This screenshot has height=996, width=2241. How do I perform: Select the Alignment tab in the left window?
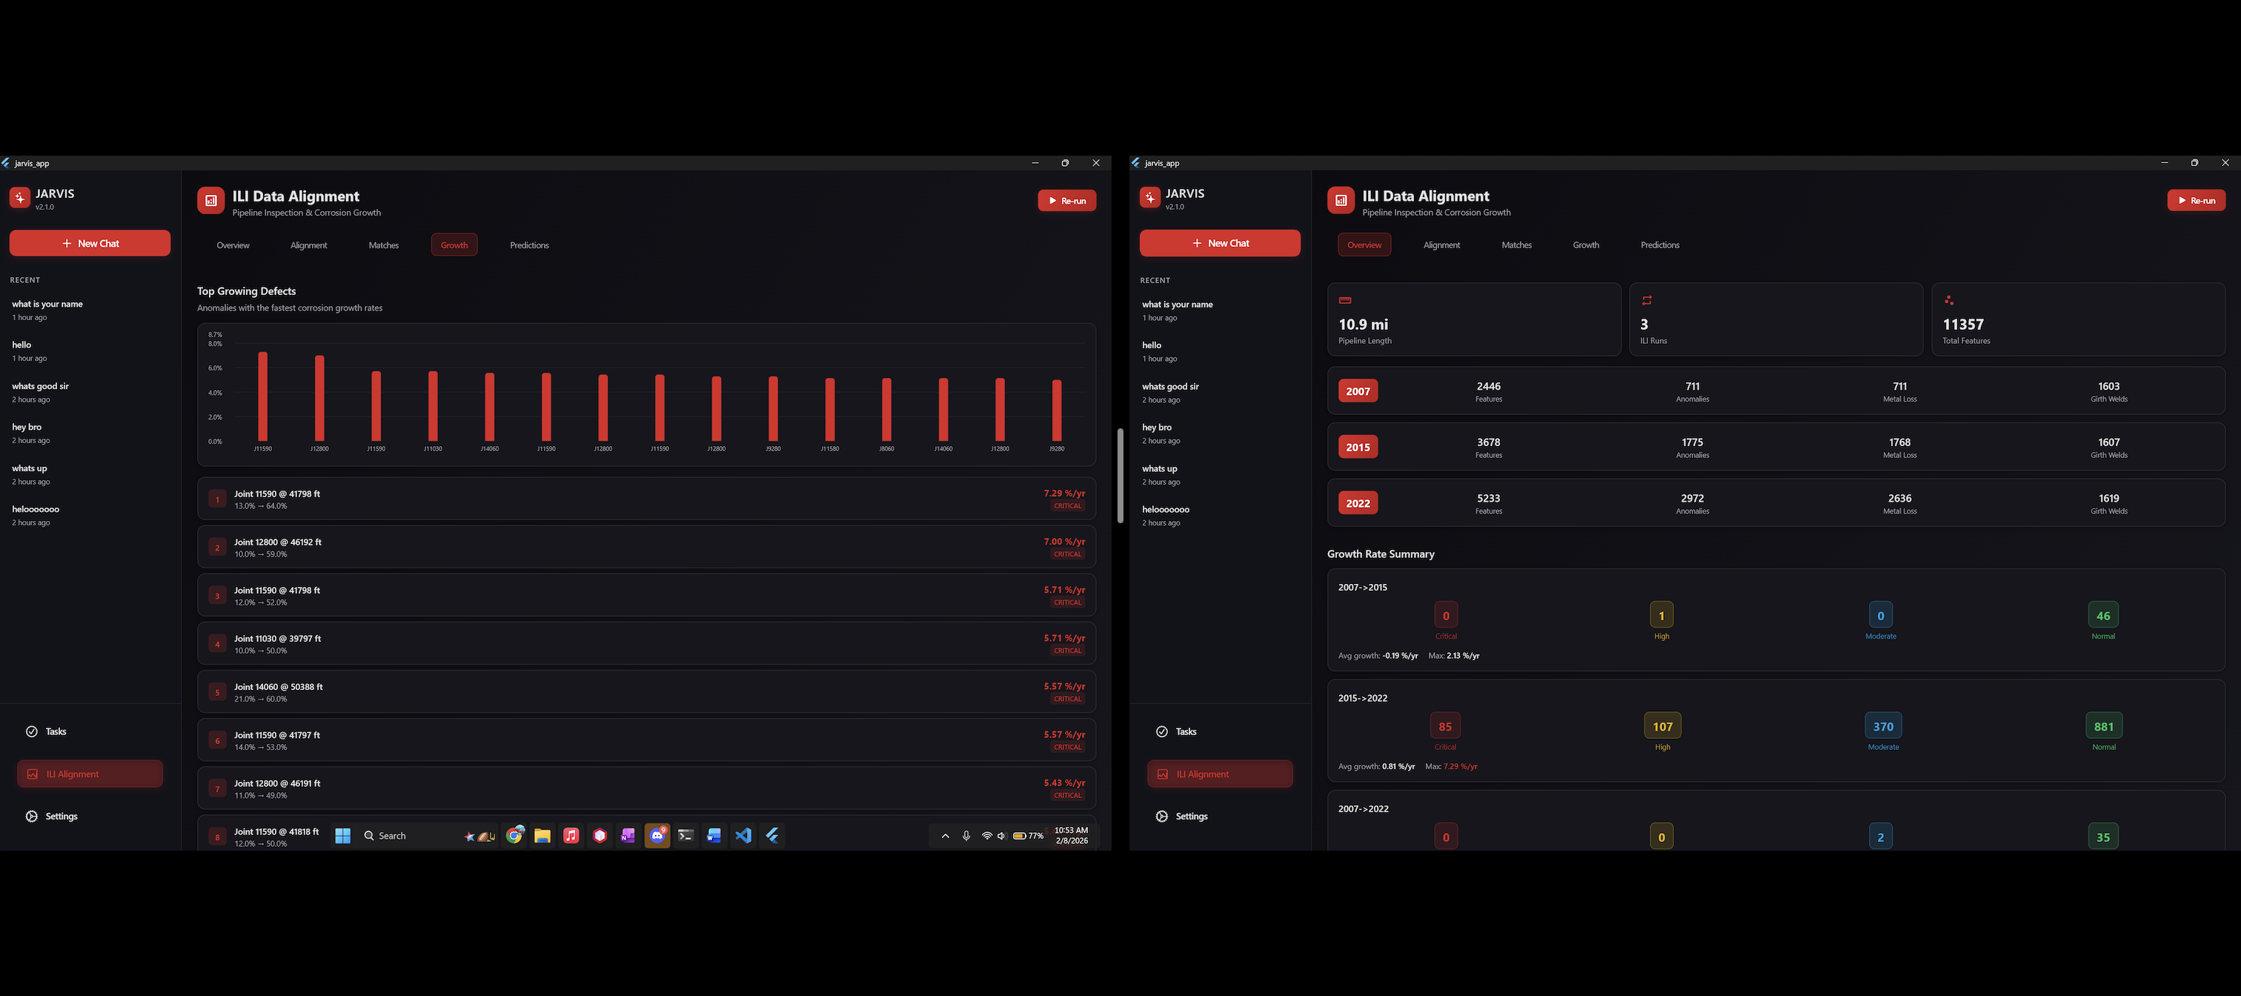tap(309, 245)
